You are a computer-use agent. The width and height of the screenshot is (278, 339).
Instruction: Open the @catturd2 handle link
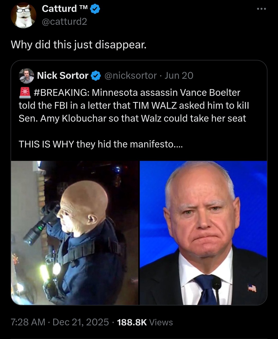click(64, 21)
